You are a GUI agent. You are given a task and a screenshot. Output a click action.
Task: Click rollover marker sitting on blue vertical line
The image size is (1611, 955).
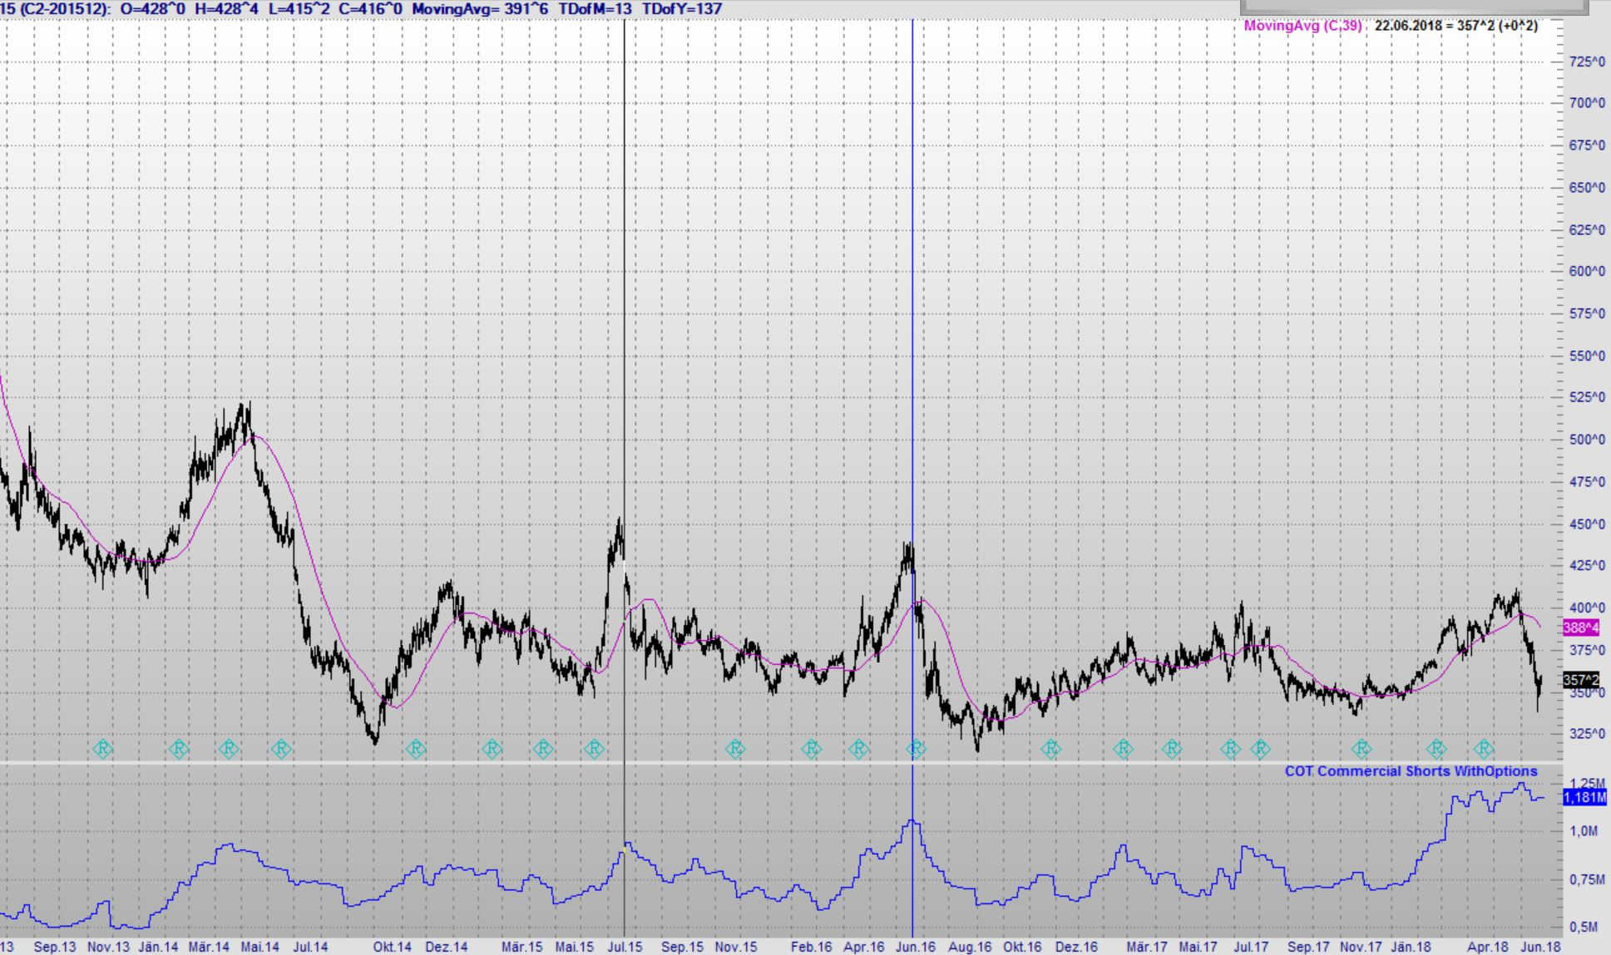click(x=916, y=749)
